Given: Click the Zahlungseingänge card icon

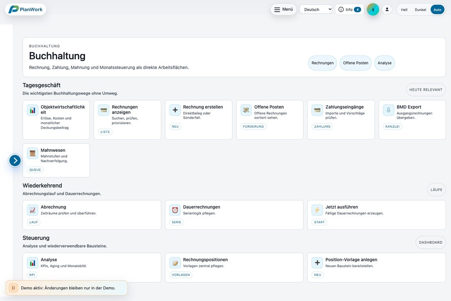Looking at the screenshot, I should pos(317,110).
